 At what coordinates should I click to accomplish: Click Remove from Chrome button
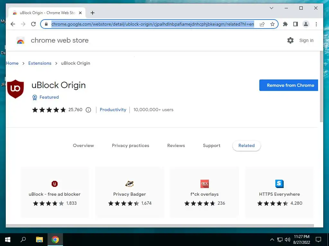(x=289, y=85)
